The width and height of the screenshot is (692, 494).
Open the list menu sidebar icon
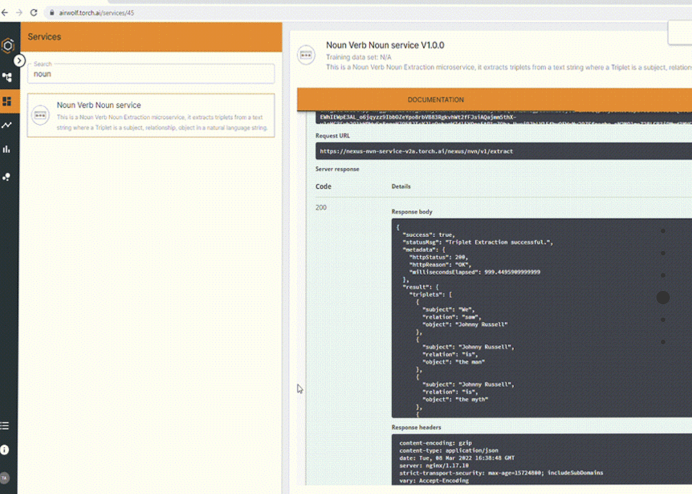point(5,426)
